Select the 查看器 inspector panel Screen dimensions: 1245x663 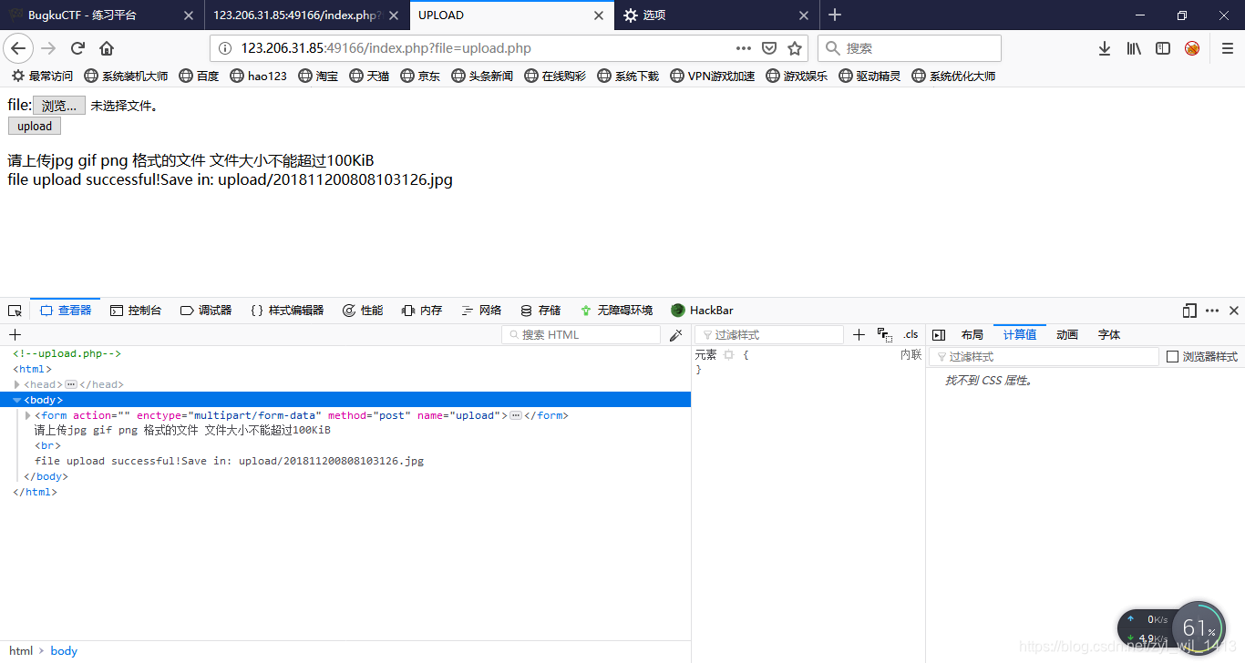click(x=66, y=311)
